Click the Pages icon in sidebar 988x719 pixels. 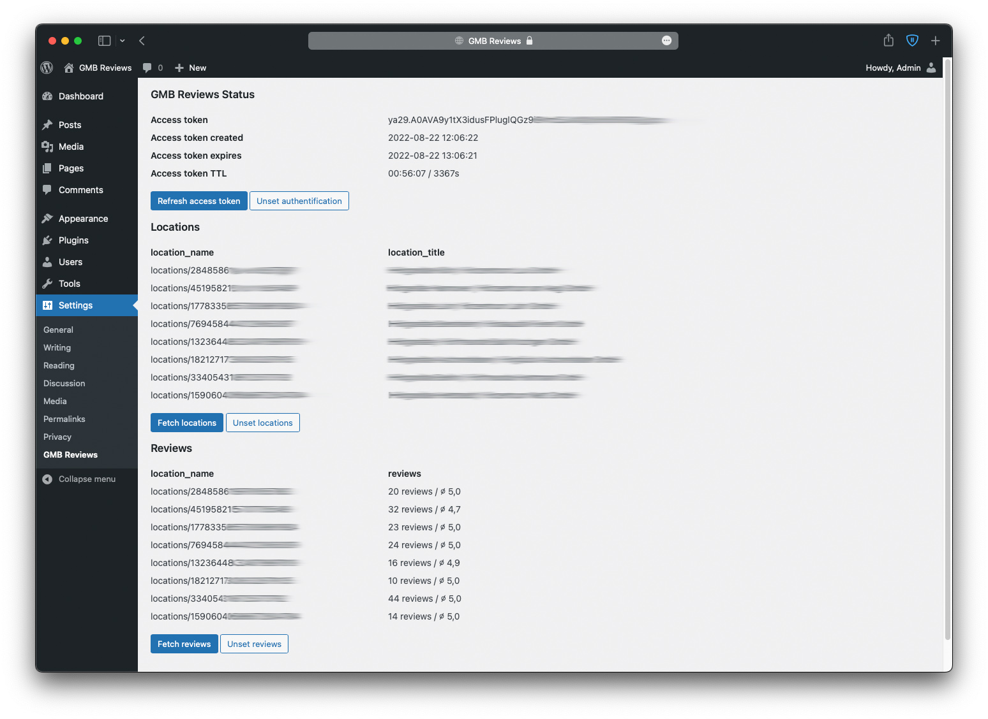pyautogui.click(x=47, y=168)
